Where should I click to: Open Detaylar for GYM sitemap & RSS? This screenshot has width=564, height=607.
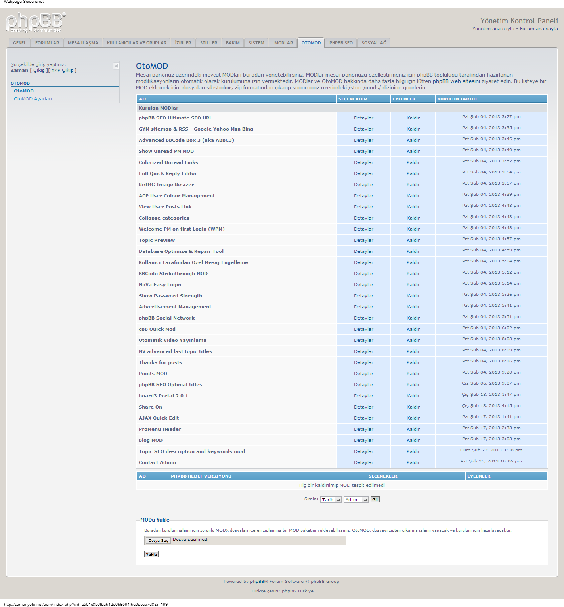(363, 129)
